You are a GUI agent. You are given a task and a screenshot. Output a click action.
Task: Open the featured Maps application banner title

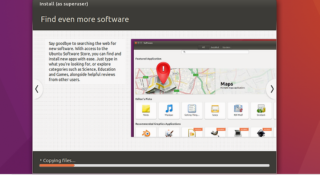click(x=227, y=84)
